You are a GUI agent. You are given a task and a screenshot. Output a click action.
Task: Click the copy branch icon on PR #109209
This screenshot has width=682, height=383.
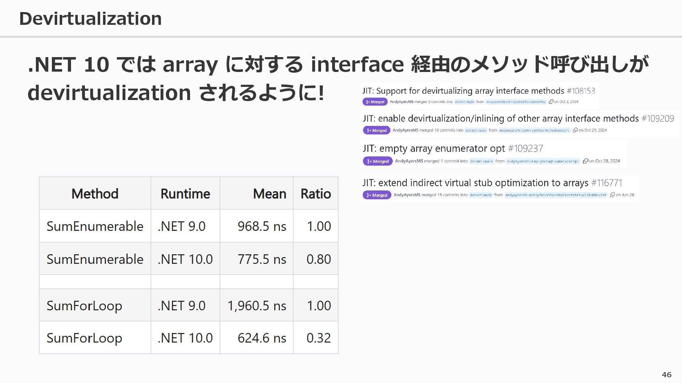click(575, 130)
